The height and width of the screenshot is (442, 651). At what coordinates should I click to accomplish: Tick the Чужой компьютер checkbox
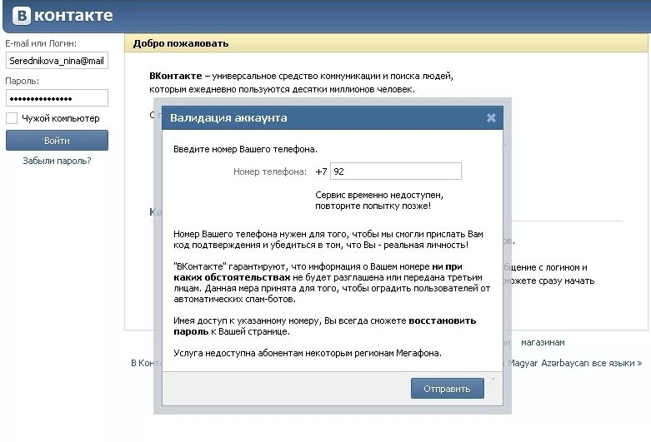12,118
